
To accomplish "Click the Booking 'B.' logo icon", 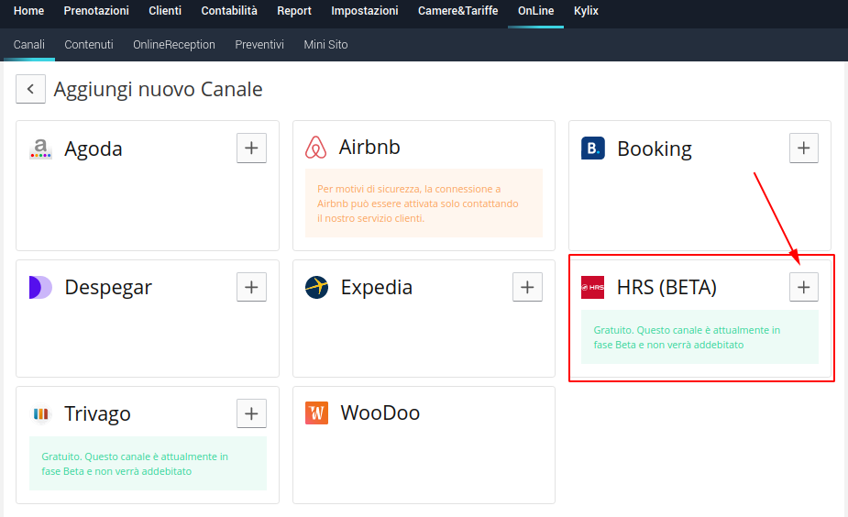I will (593, 148).
